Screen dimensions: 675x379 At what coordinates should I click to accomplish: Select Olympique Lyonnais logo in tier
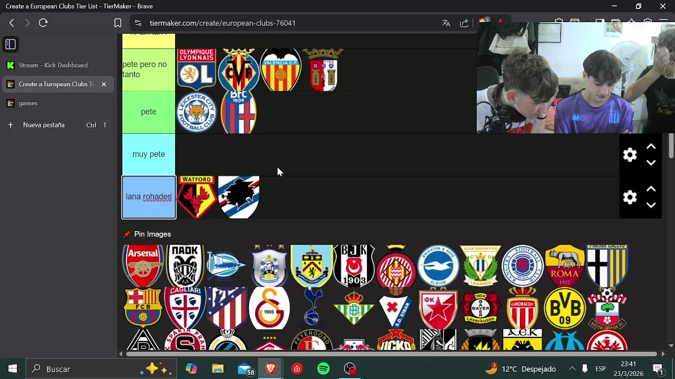(196, 69)
